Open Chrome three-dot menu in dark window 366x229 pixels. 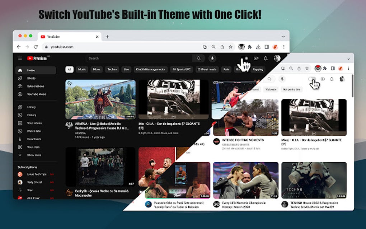284,47
